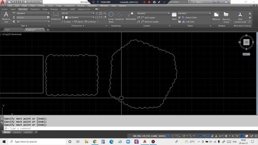Open the ISO-25 dimension style dropdown
258x145 pixels.
tap(78, 13)
